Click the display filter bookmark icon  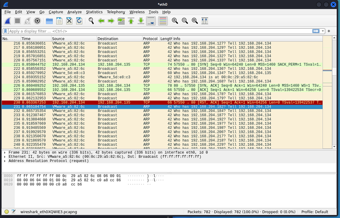pos(5,31)
